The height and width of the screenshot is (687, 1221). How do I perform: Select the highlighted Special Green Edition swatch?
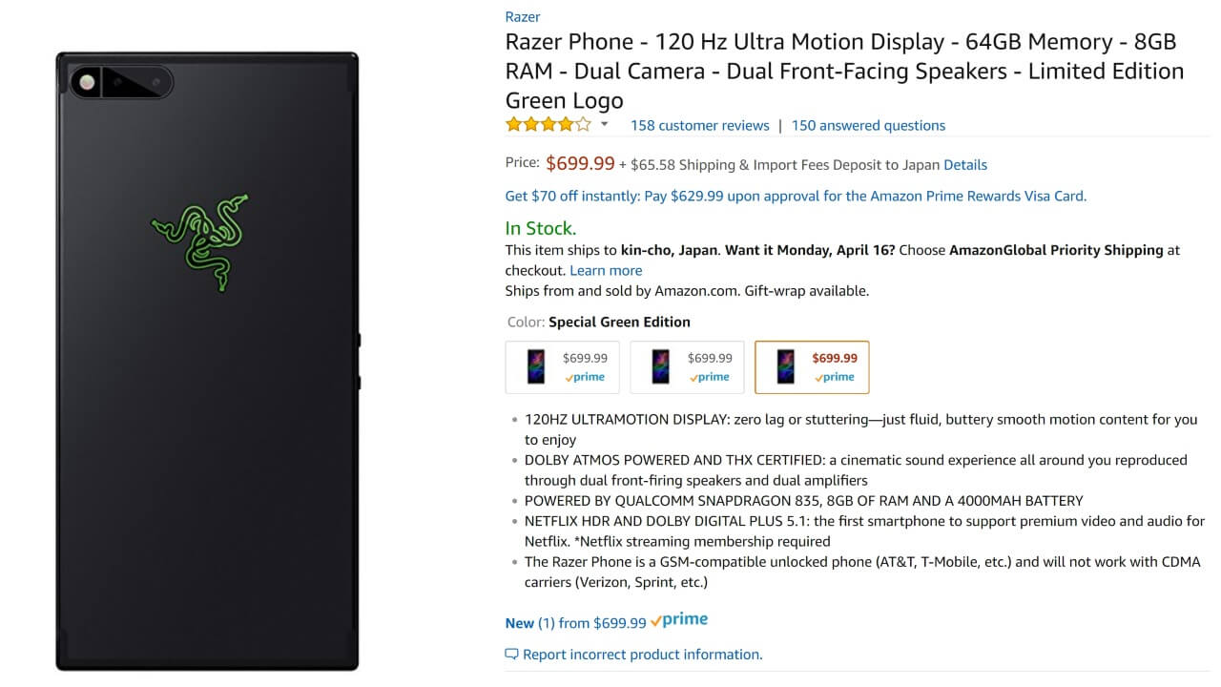[812, 367]
